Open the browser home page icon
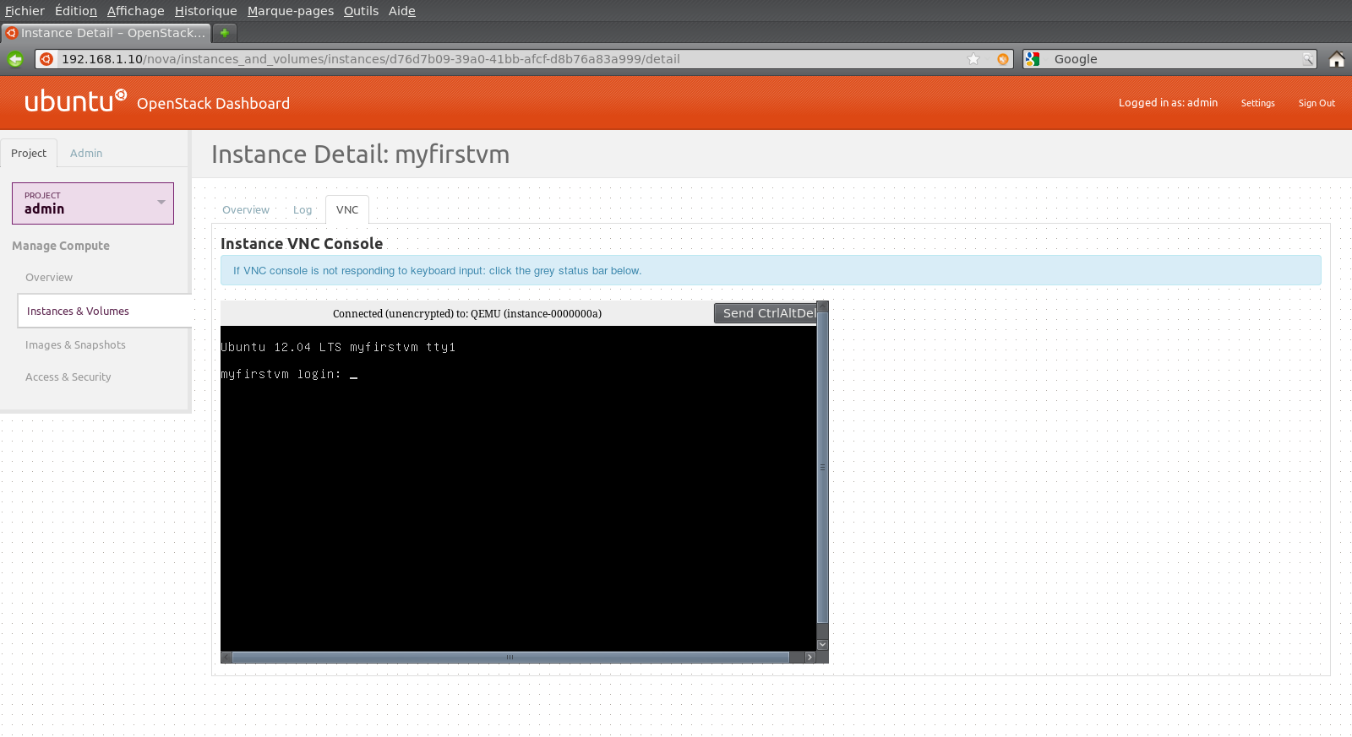The image size is (1352, 737). [x=1336, y=59]
